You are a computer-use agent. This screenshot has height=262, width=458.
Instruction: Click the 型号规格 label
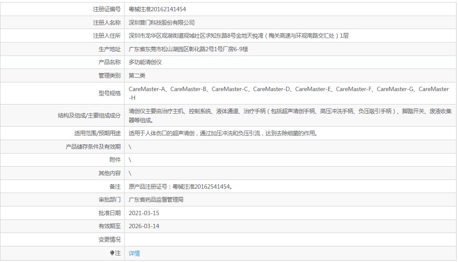tap(109, 93)
